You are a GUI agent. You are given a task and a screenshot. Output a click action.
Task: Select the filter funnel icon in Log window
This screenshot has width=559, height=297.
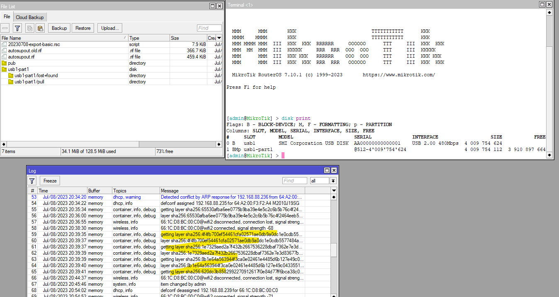[32, 180]
